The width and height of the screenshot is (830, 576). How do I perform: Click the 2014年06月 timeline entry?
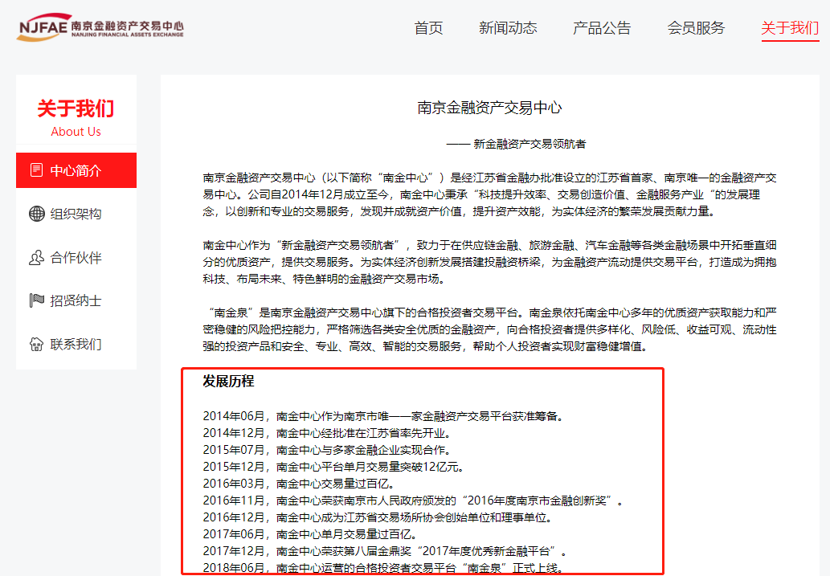(384, 416)
